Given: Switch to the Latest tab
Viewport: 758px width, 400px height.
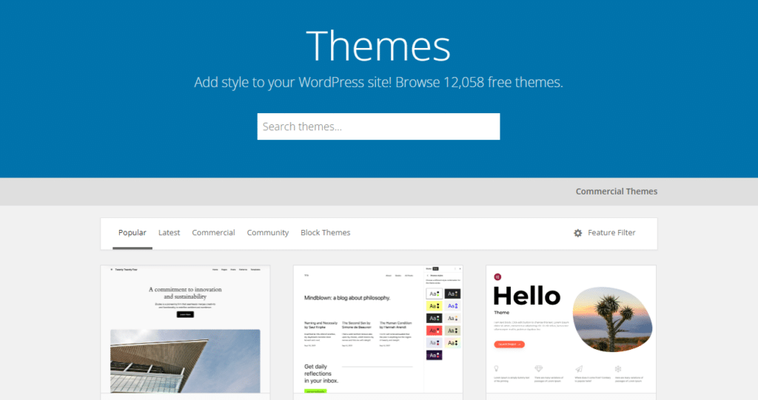Looking at the screenshot, I should [x=170, y=232].
